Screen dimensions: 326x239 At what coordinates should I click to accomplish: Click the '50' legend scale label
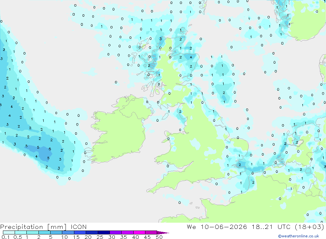[x=159, y=237]
